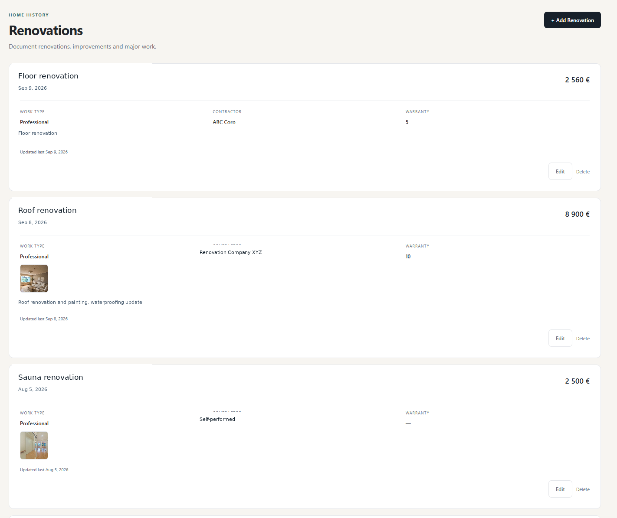Delete the Sauna renovation entry
The image size is (617, 518).
point(583,489)
